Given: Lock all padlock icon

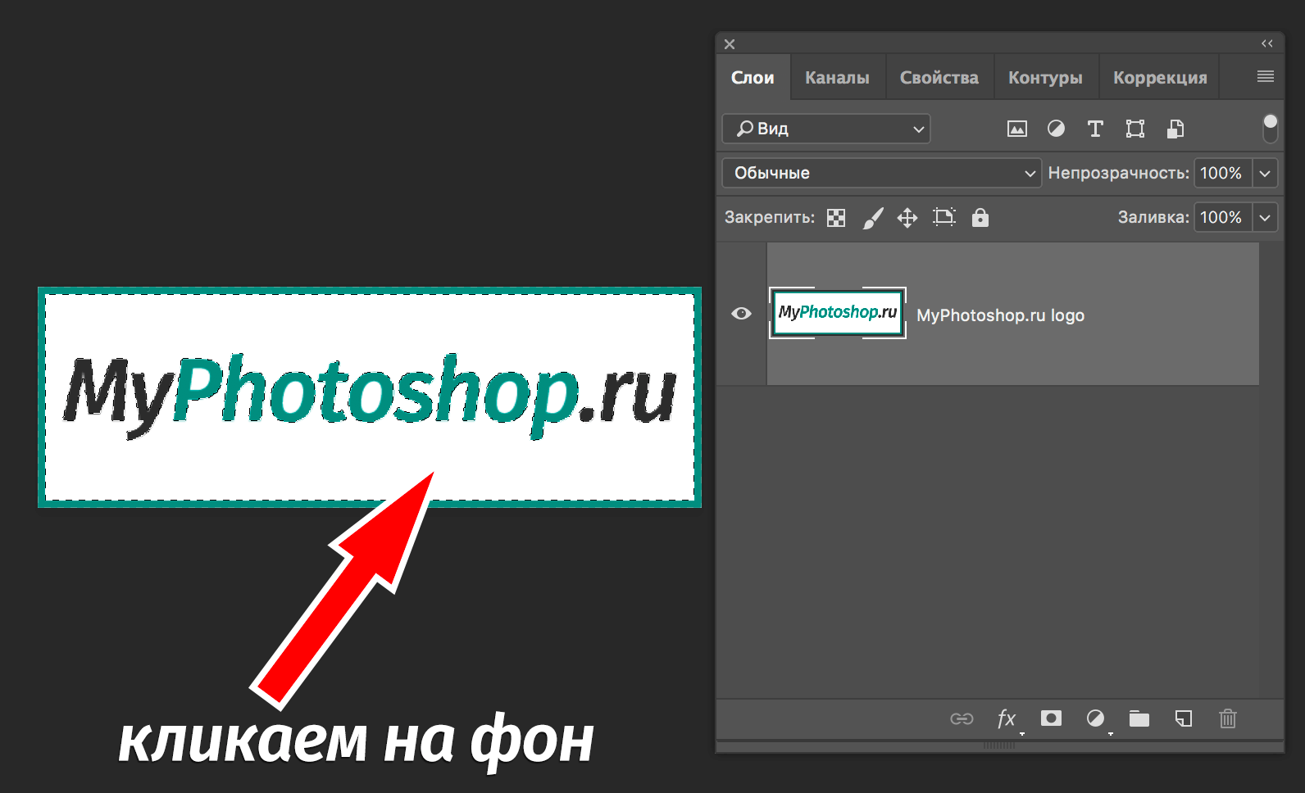Looking at the screenshot, I should 980,217.
